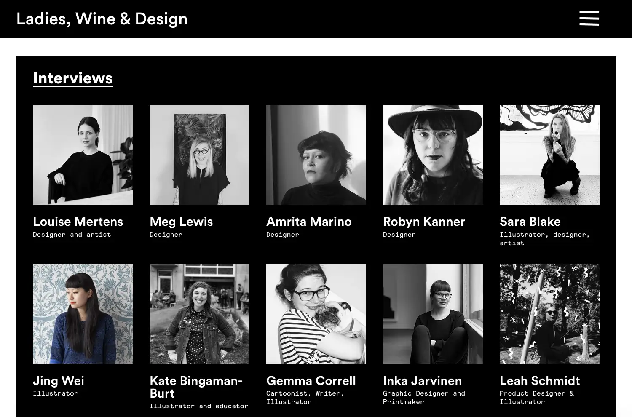Open the Meg Lewis name link
This screenshot has width=632, height=417.
tap(181, 222)
